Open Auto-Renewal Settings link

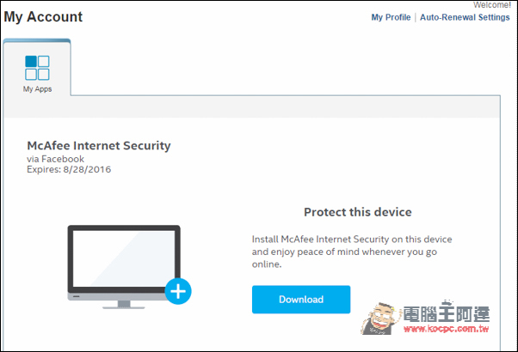465,17
